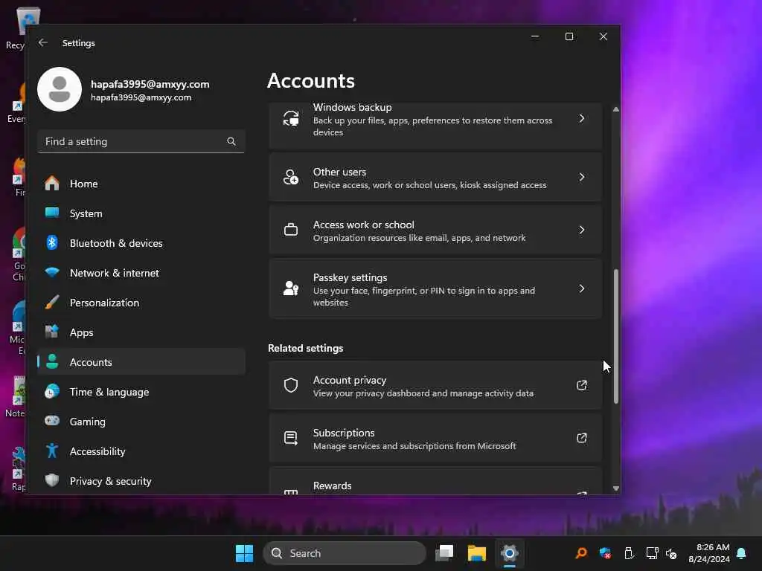This screenshot has width=762, height=571.
Task: Click the account email name at top
Action: click(150, 84)
